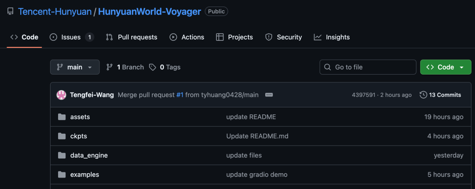Open the update README commit for assets
Screen dimensions: 475x189
(251, 117)
